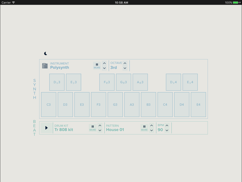Image resolution: width=242 pixels, height=182 pixels.
Task: Switch to next instrument with down chevron
Action: pos(104,68)
